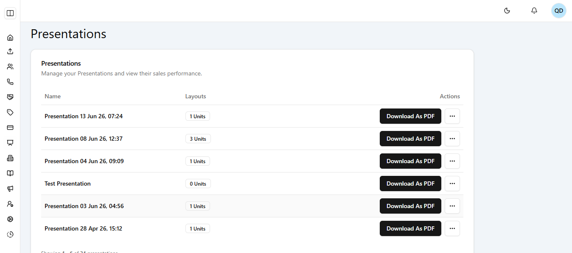Click 1 Units badge for Presentation 13 Jun 26
The width and height of the screenshot is (572, 253).
point(198,116)
